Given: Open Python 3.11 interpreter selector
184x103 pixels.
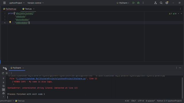Looking at the screenshot, I should pos(169,101).
